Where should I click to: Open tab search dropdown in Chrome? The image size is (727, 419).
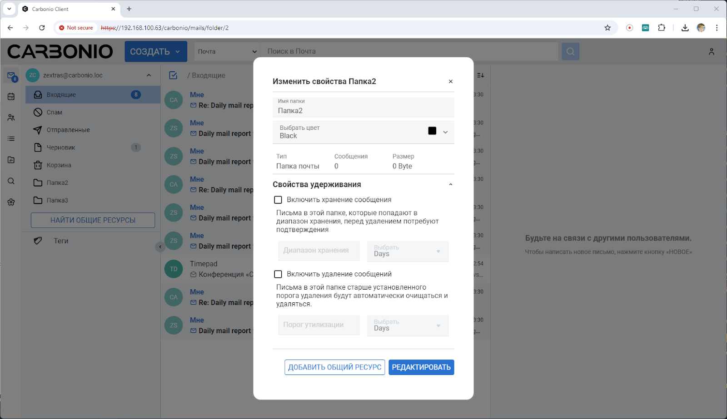pyautogui.click(x=9, y=9)
